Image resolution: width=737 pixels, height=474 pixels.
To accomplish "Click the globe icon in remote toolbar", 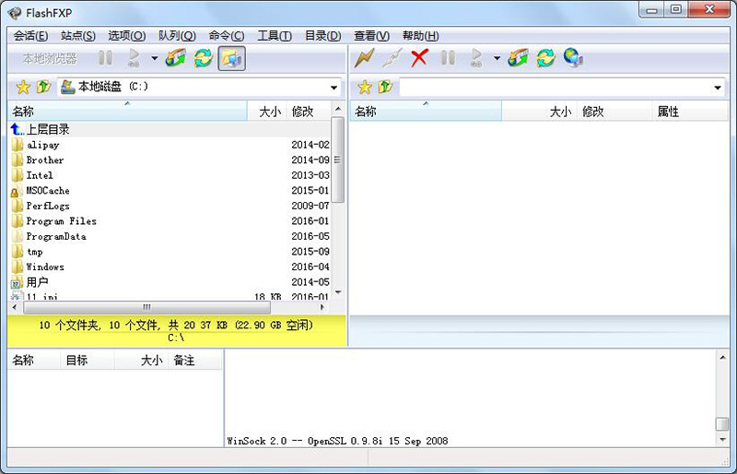I will tap(572, 58).
